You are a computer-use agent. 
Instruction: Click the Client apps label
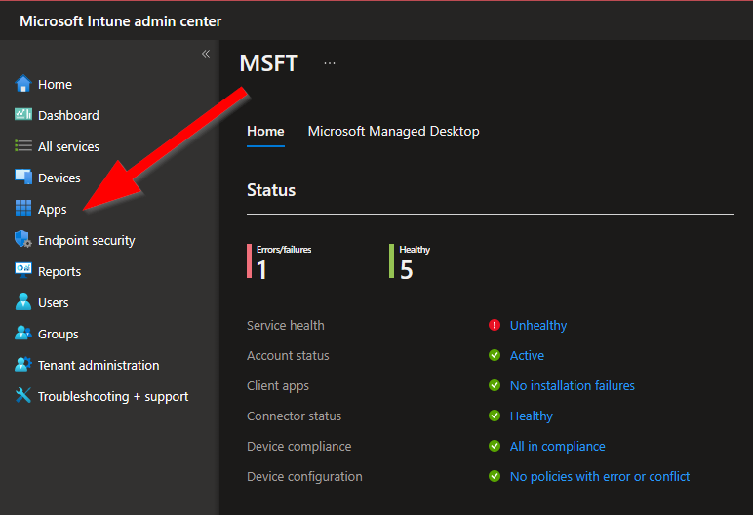click(278, 386)
